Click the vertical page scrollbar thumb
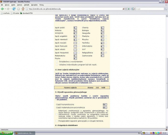The width and height of the screenshot is (168, 135). (x=167, y=83)
